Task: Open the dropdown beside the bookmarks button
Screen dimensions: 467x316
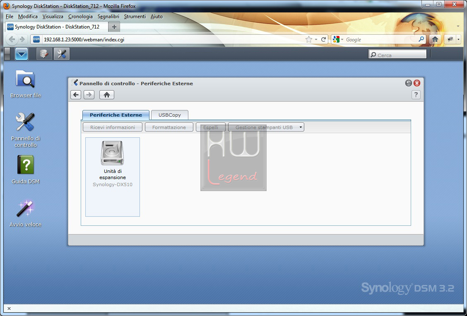Action: [458, 39]
